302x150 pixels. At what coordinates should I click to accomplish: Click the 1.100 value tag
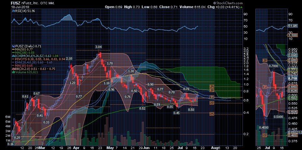pyautogui.click(x=292, y=35)
